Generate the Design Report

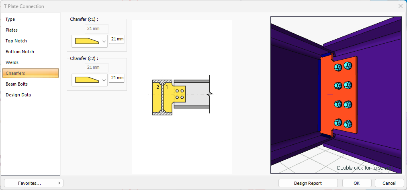point(308,183)
